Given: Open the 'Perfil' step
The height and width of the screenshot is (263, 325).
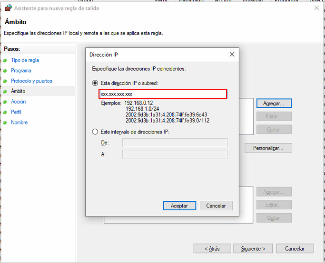Looking at the screenshot, I should [x=16, y=112].
